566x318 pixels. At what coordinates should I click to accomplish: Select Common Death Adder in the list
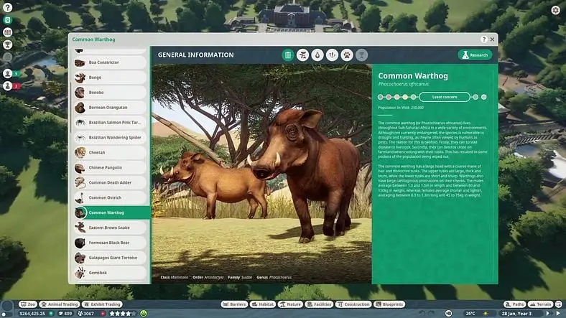tap(110, 183)
